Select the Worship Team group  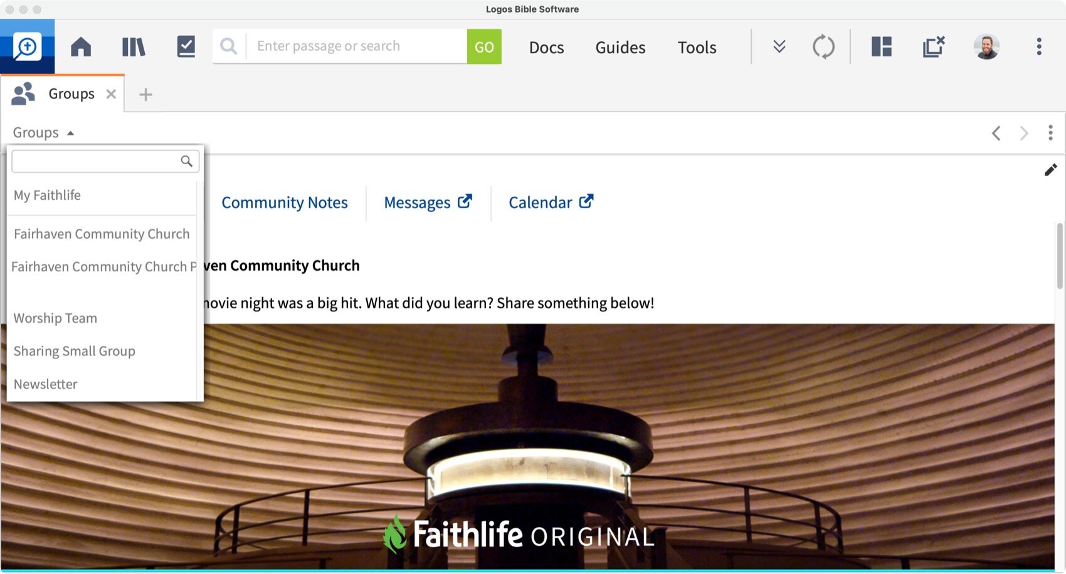coord(55,318)
